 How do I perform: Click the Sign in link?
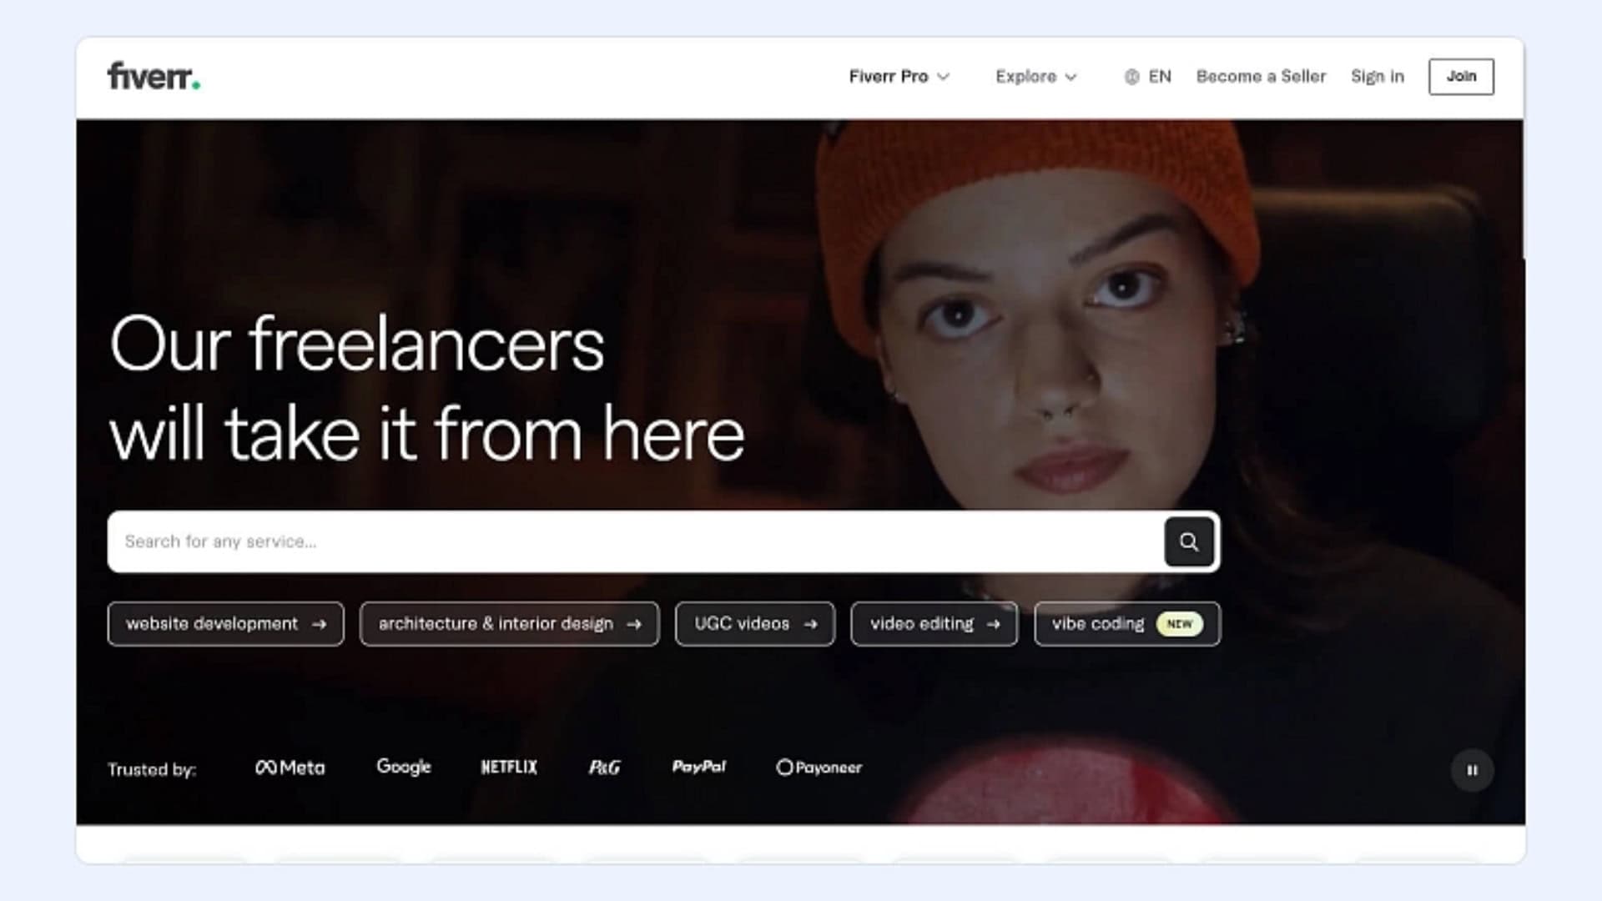1377,77
